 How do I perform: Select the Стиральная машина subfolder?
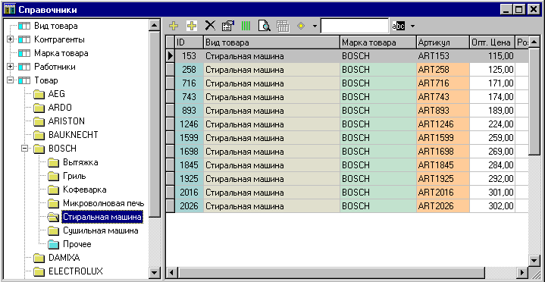(x=102, y=218)
